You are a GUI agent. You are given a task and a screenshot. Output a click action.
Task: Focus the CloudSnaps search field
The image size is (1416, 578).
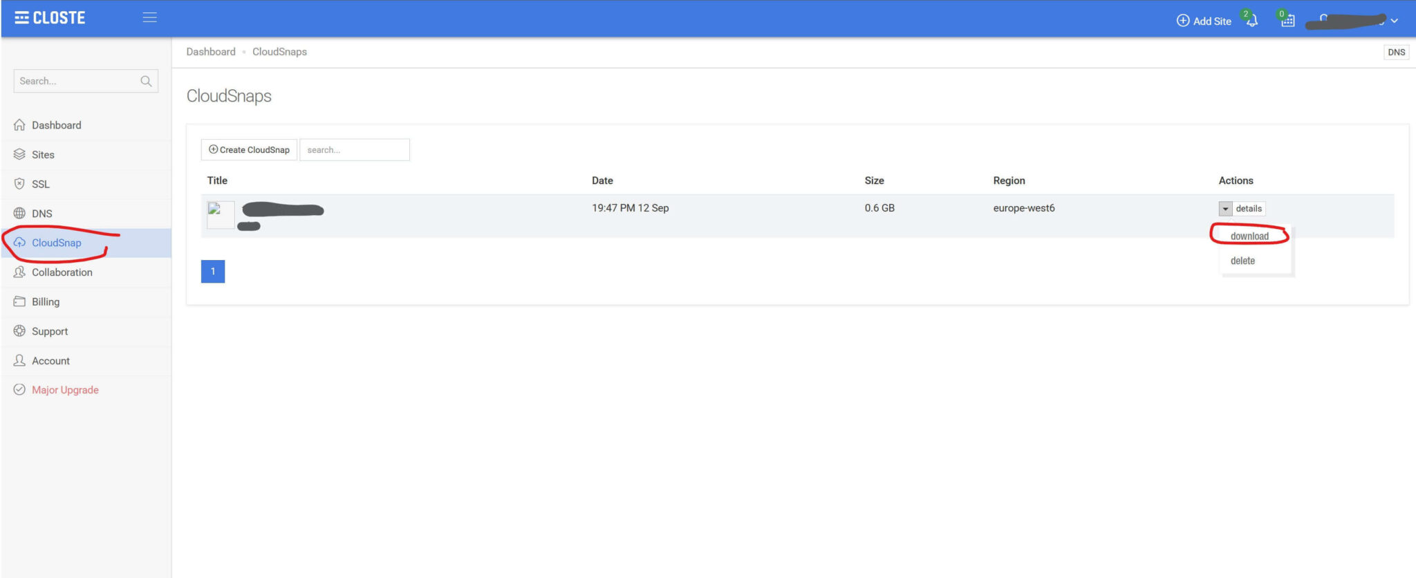(354, 150)
